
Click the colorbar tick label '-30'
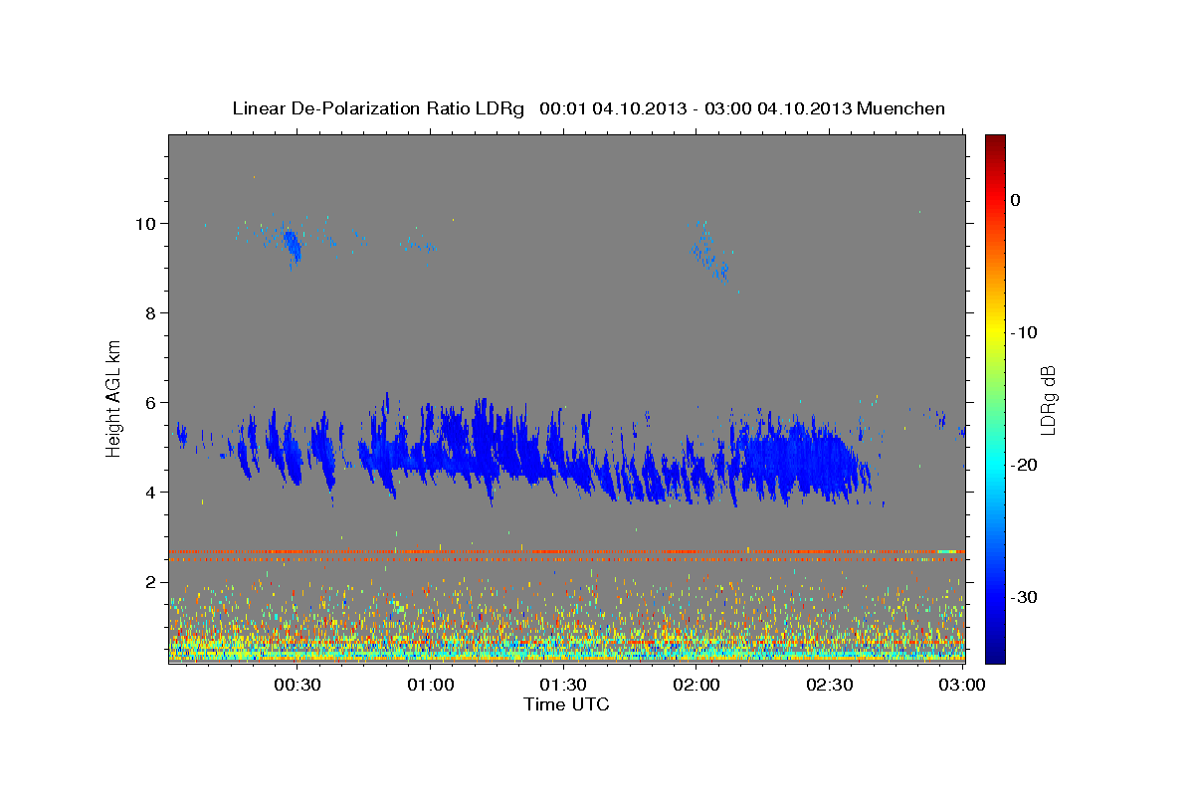pyautogui.click(x=1024, y=597)
